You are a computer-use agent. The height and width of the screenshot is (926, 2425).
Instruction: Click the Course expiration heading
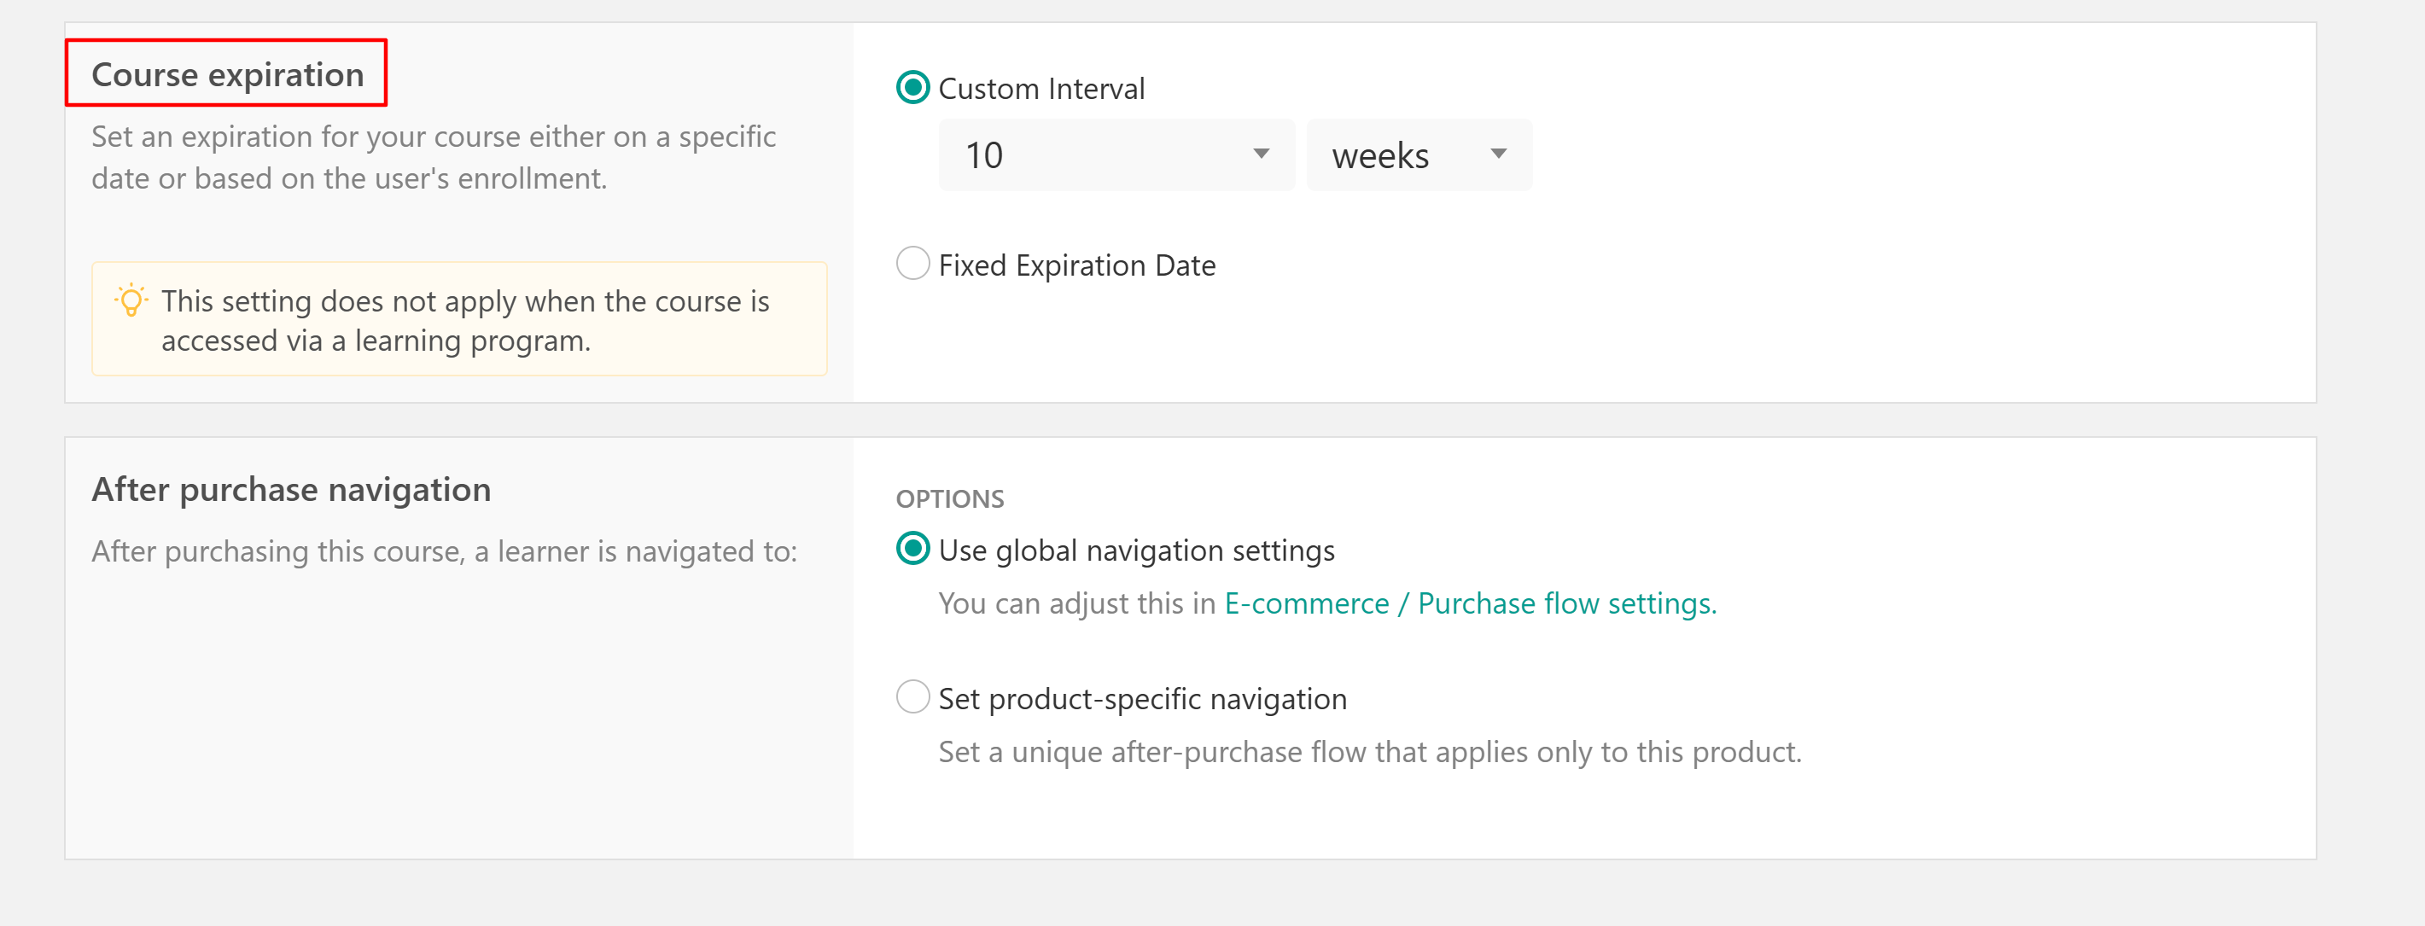coord(227,74)
